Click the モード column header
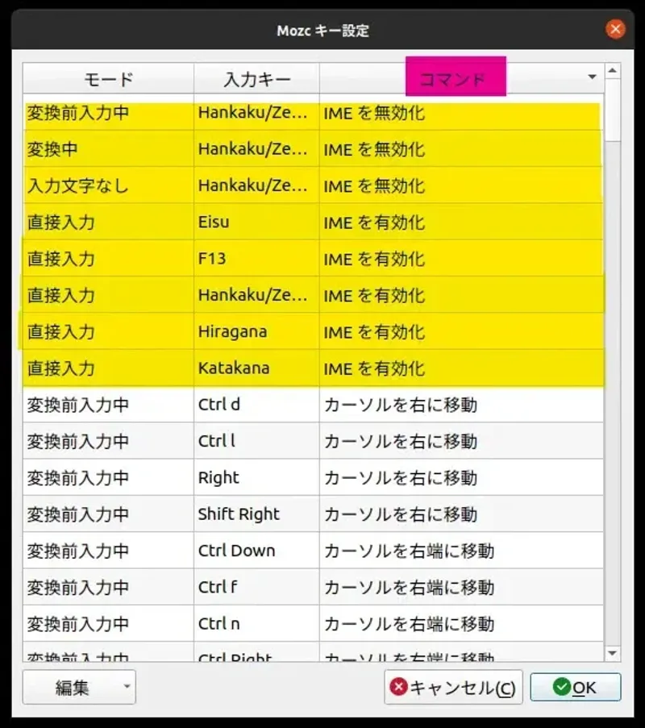This screenshot has width=645, height=728. pyautogui.click(x=107, y=78)
